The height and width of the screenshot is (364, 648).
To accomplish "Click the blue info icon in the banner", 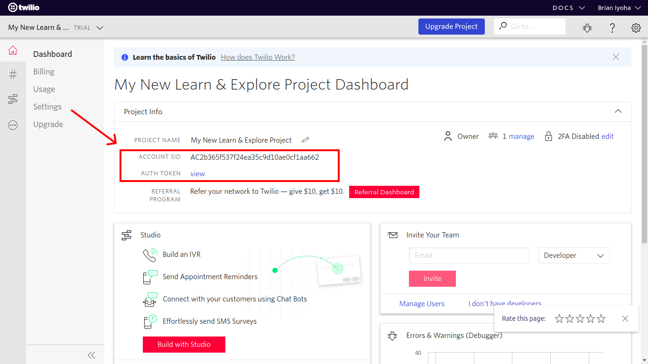I will point(125,57).
